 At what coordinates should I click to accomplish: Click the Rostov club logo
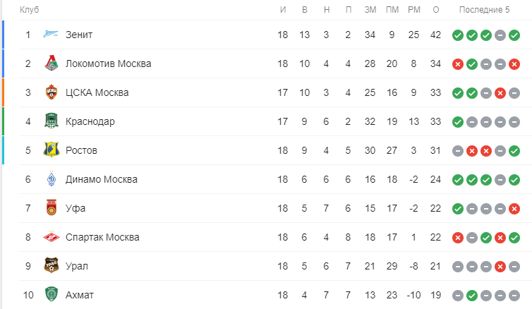52,150
